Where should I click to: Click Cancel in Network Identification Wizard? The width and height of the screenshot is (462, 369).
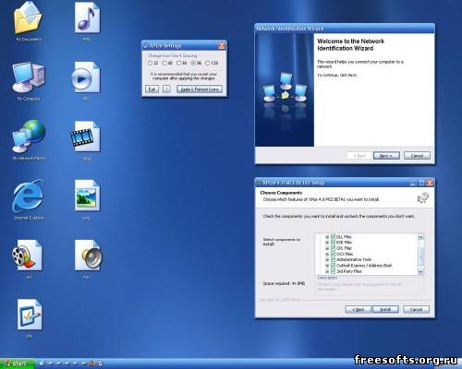pos(417,156)
